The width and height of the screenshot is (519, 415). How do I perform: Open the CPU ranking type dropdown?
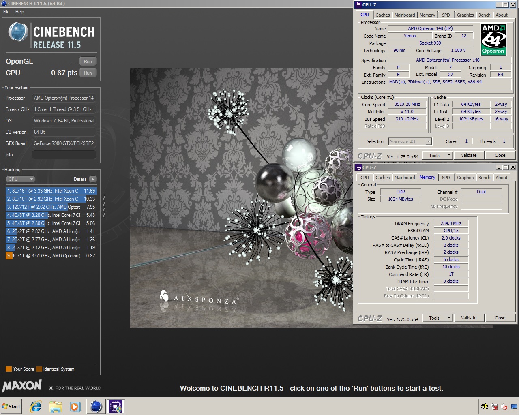20,179
